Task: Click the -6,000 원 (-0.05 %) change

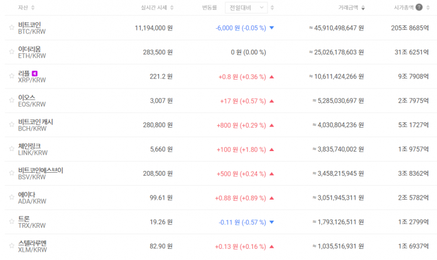Action: click(241, 28)
